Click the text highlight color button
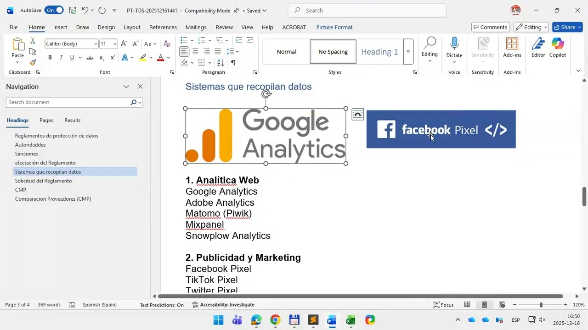Screen dimensions: 588x330 [143, 58]
